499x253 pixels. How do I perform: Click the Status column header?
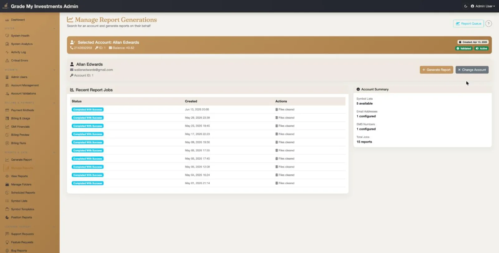click(x=77, y=101)
